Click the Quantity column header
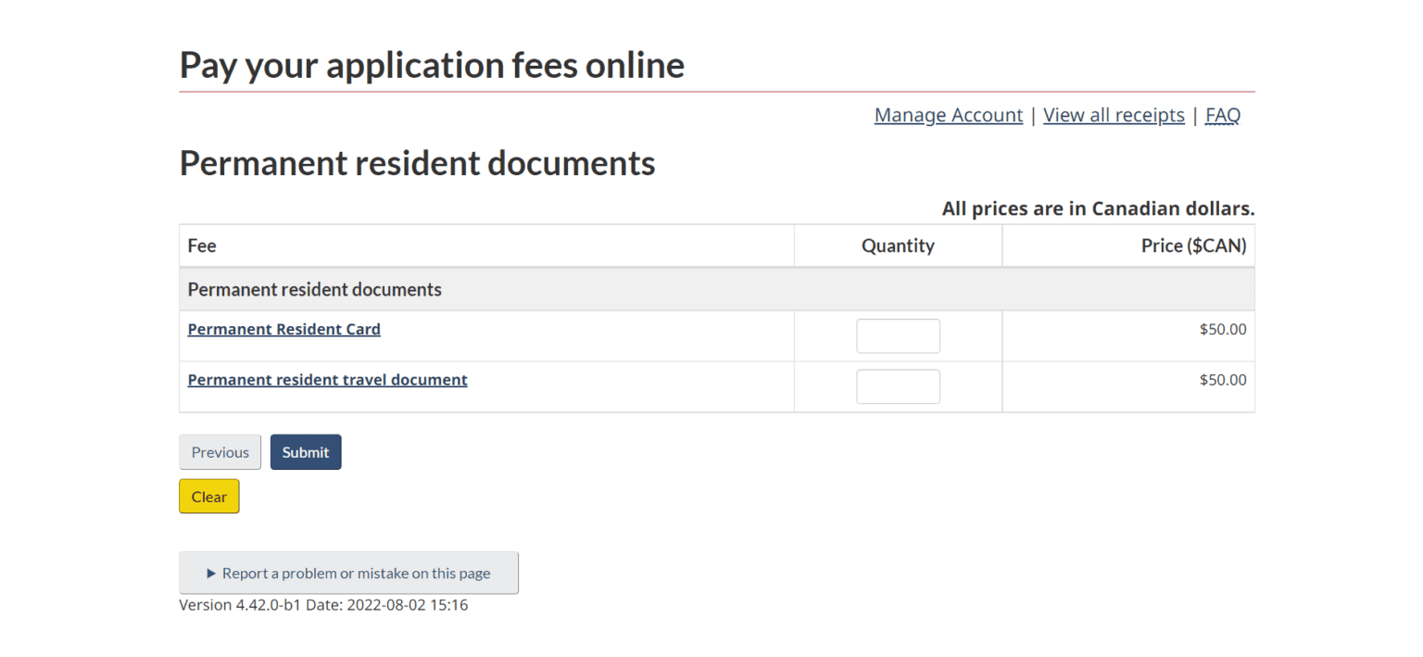The height and width of the screenshot is (657, 1423). [898, 246]
